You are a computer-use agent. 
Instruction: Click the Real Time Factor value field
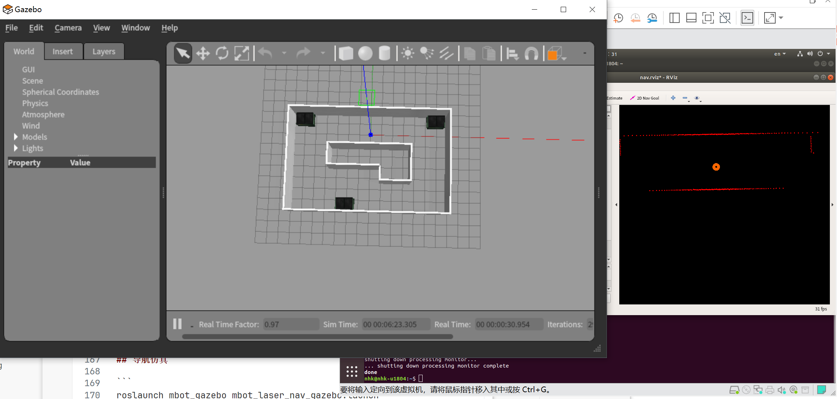291,324
